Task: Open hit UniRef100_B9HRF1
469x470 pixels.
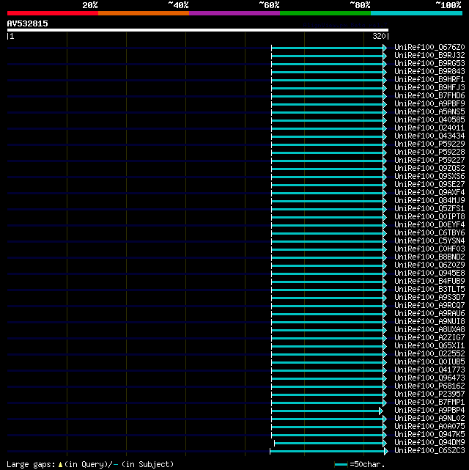Action: [x=429, y=79]
